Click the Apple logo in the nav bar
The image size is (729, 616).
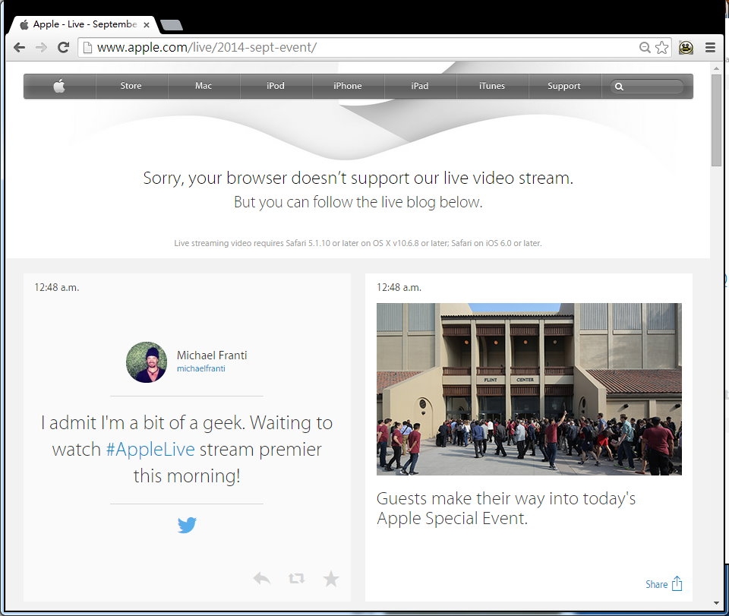59,86
